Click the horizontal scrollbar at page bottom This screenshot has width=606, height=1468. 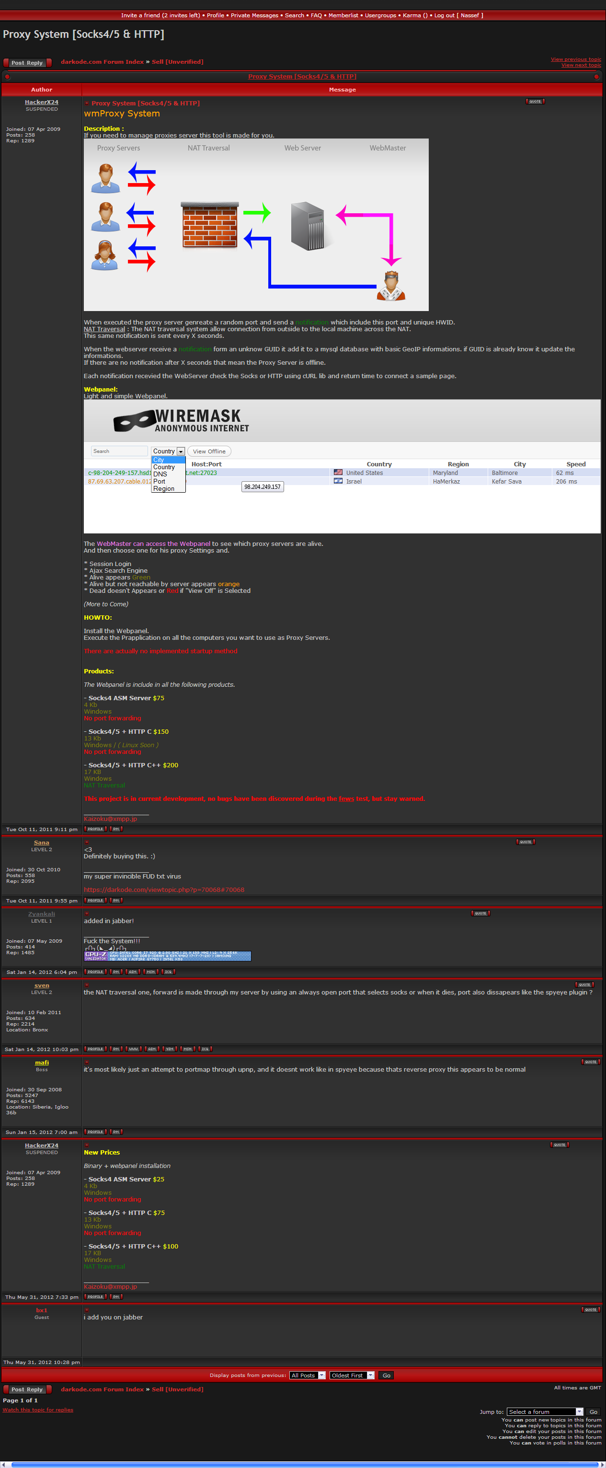click(x=302, y=1464)
